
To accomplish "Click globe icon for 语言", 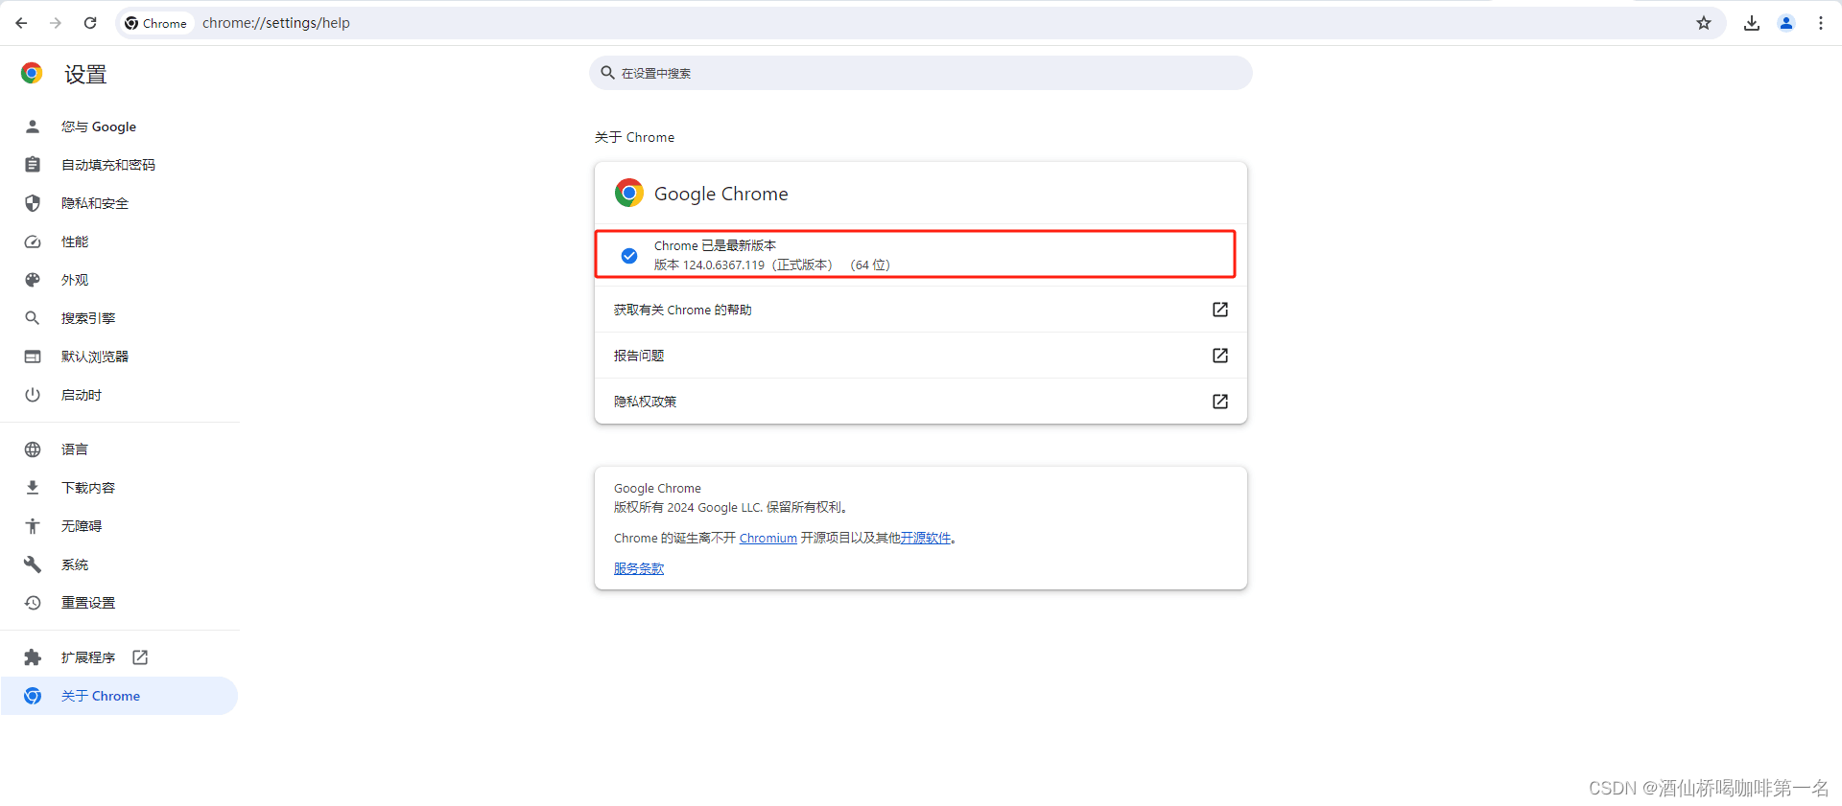I will (33, 449).
